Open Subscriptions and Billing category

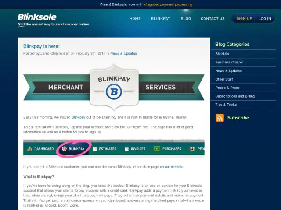[x=235, y=96]
